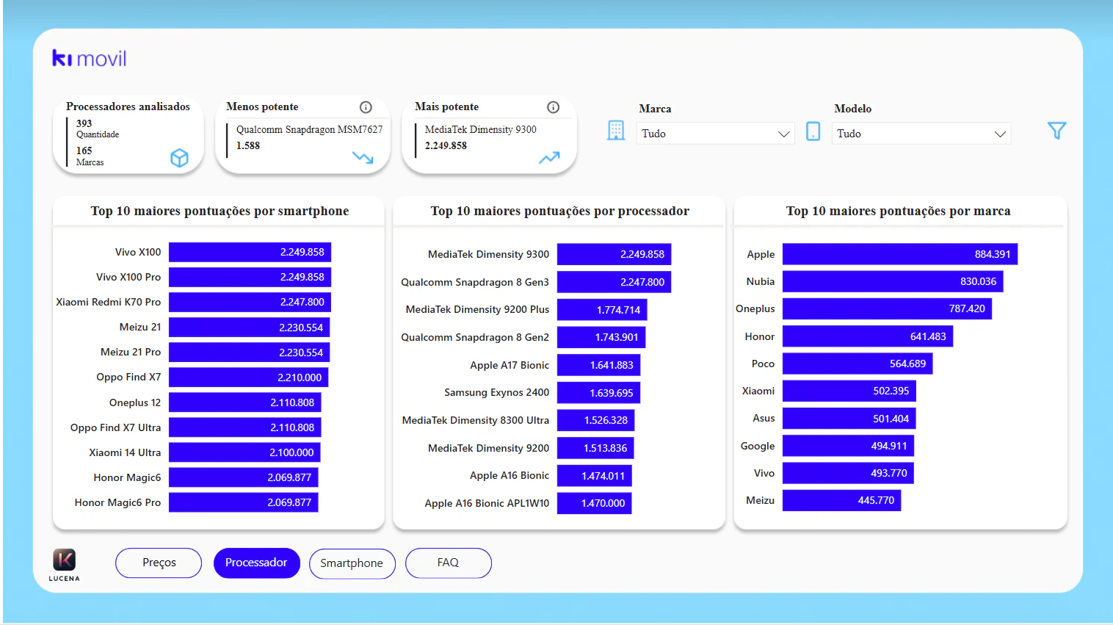Open the FAQ page
The height and width of the screenshot is (625, 1113).
pyautogui.click(x=448, y=563)
